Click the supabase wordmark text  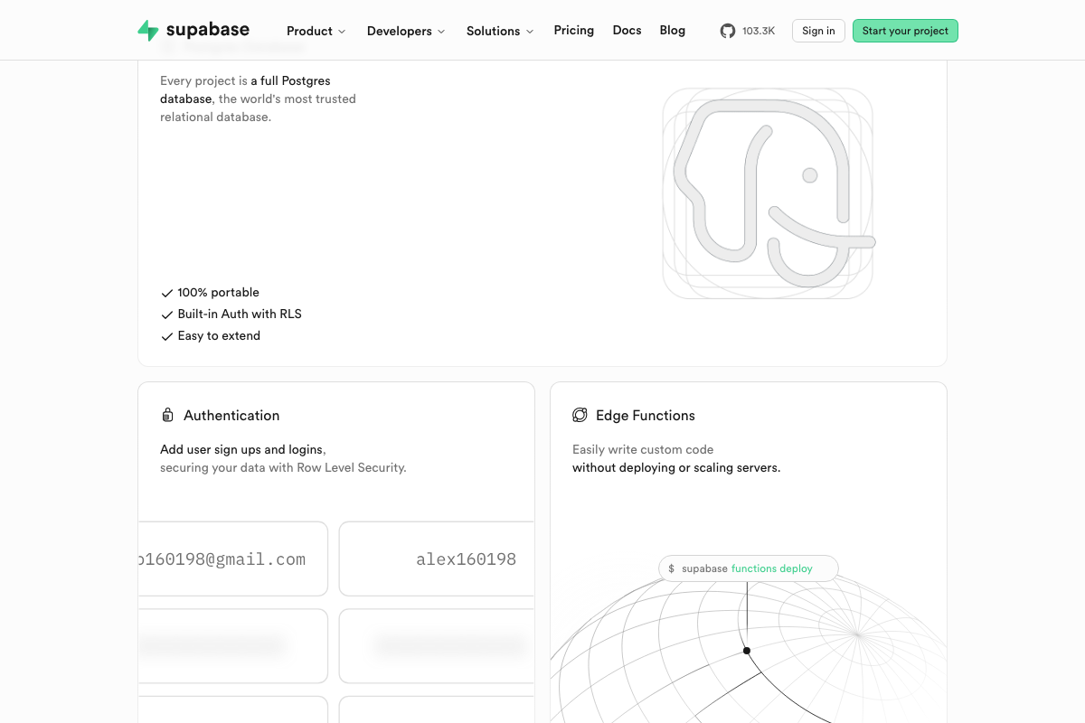click(208, 30)
